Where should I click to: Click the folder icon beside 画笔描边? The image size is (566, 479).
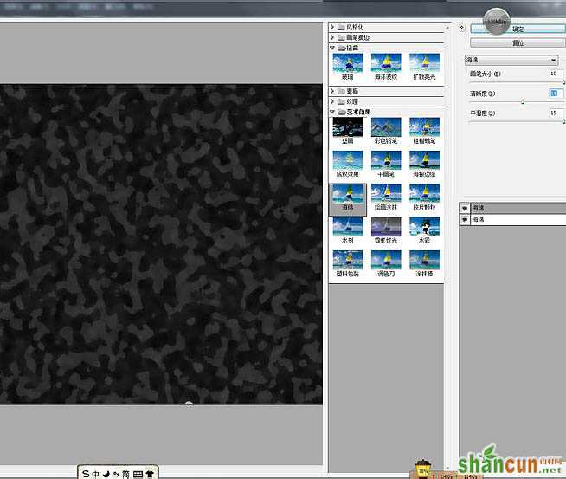pyautogui.click(x=341, y=37)
